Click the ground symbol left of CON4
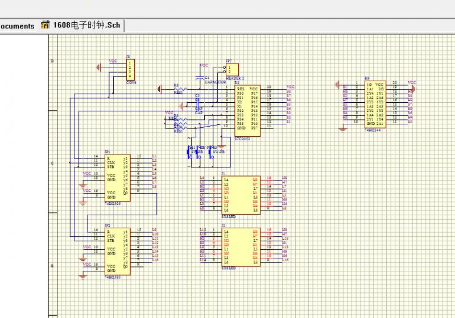The height and width of the screenshot is (318, 455). (x=100, y=67)
